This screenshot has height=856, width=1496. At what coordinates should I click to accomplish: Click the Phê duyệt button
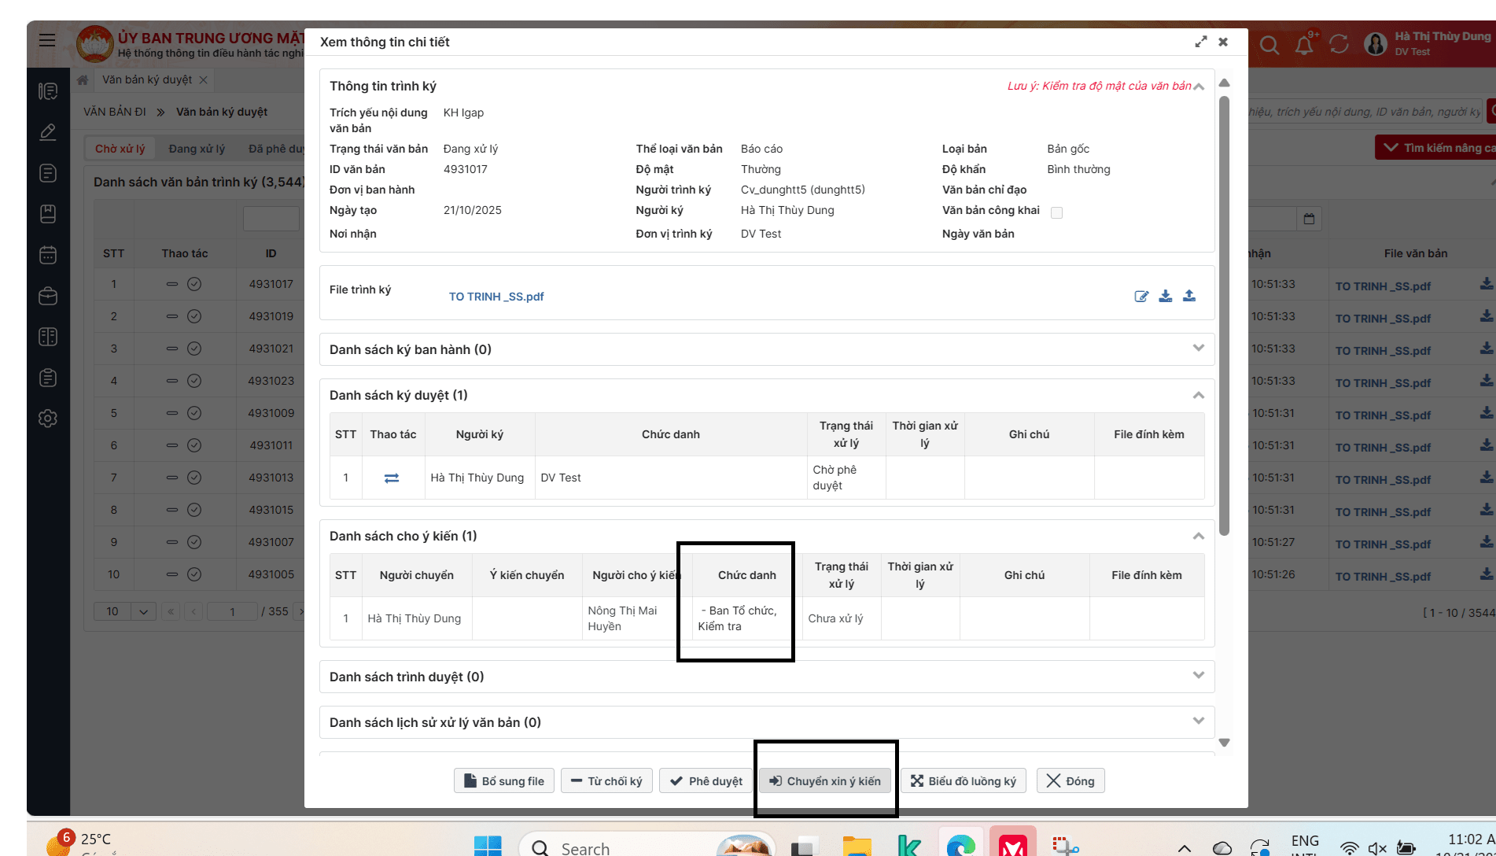[706, 781]
